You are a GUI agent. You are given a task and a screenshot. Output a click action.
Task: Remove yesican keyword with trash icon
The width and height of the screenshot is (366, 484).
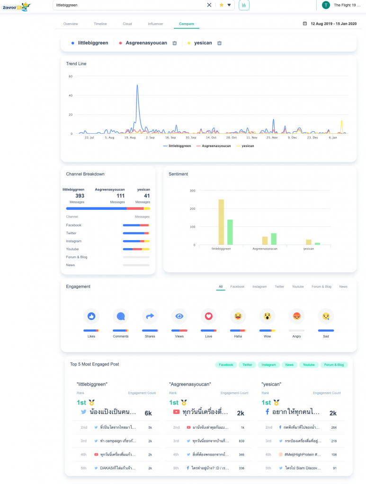click(x=219, y=43)
